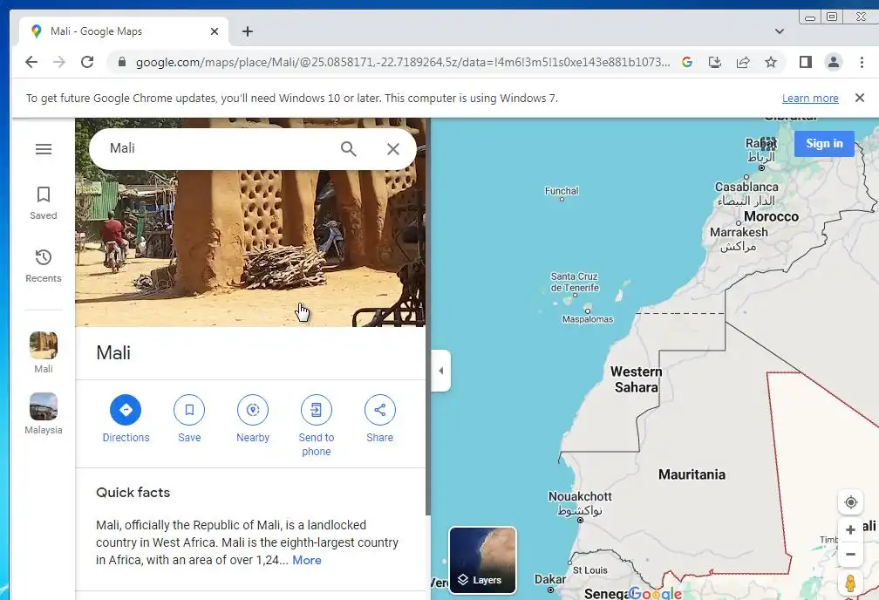Screen dimensions: 879x600
Task: Open the Saved places panel
Action: 44,203
